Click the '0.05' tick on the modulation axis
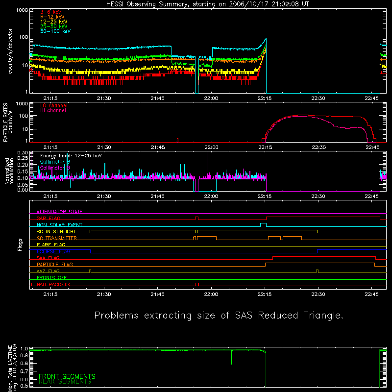 [23, 185]
